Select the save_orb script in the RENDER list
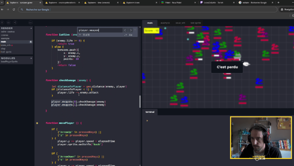Viewport: 294px width, 166px height. [x=6, y=45]
